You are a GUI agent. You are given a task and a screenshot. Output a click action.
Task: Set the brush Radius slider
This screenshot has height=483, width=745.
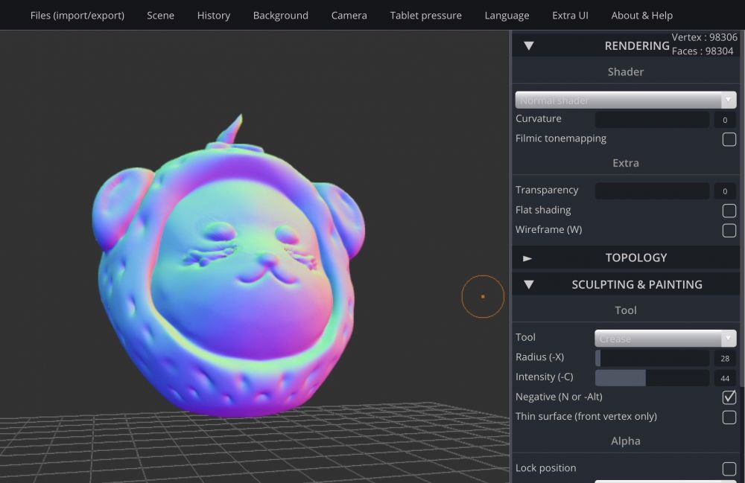click(x=652, y=358)
